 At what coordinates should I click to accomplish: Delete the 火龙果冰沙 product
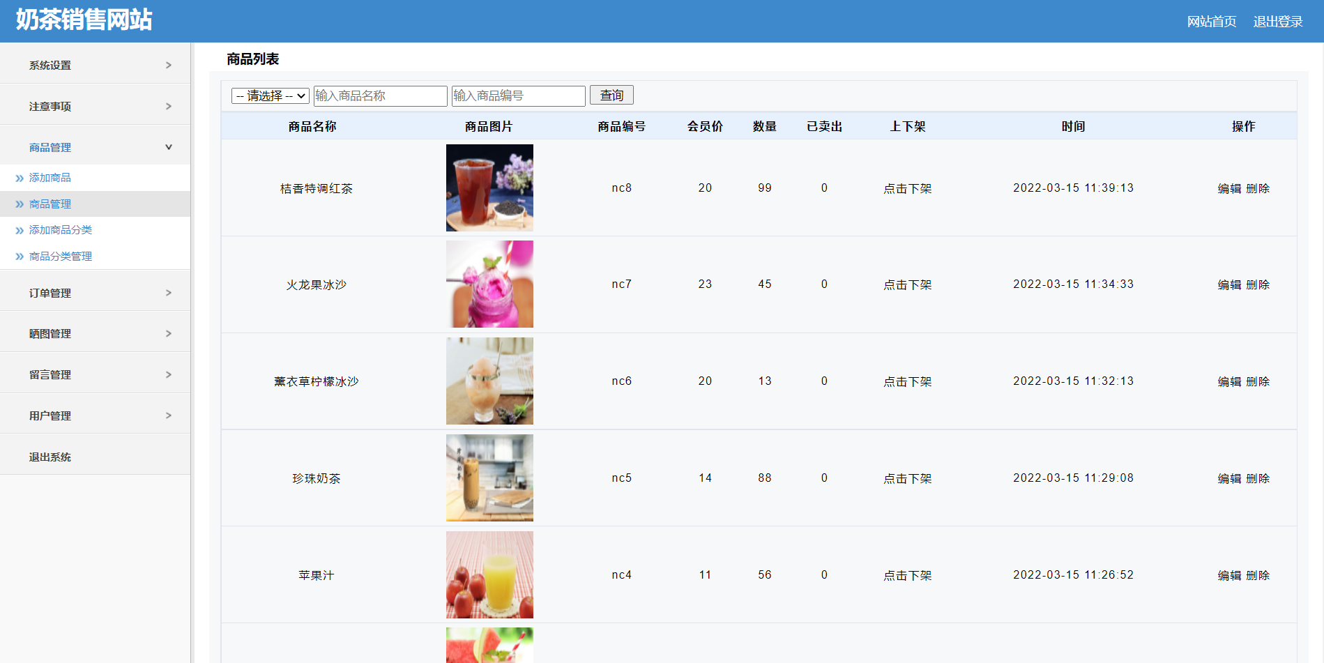[1258, 284]
